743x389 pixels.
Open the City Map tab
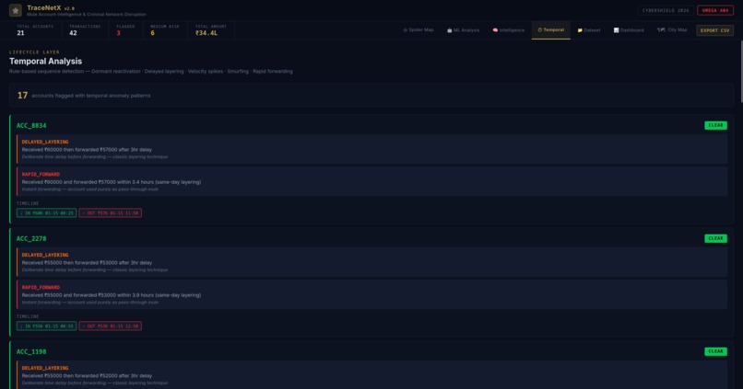click(x=672, y=29)
